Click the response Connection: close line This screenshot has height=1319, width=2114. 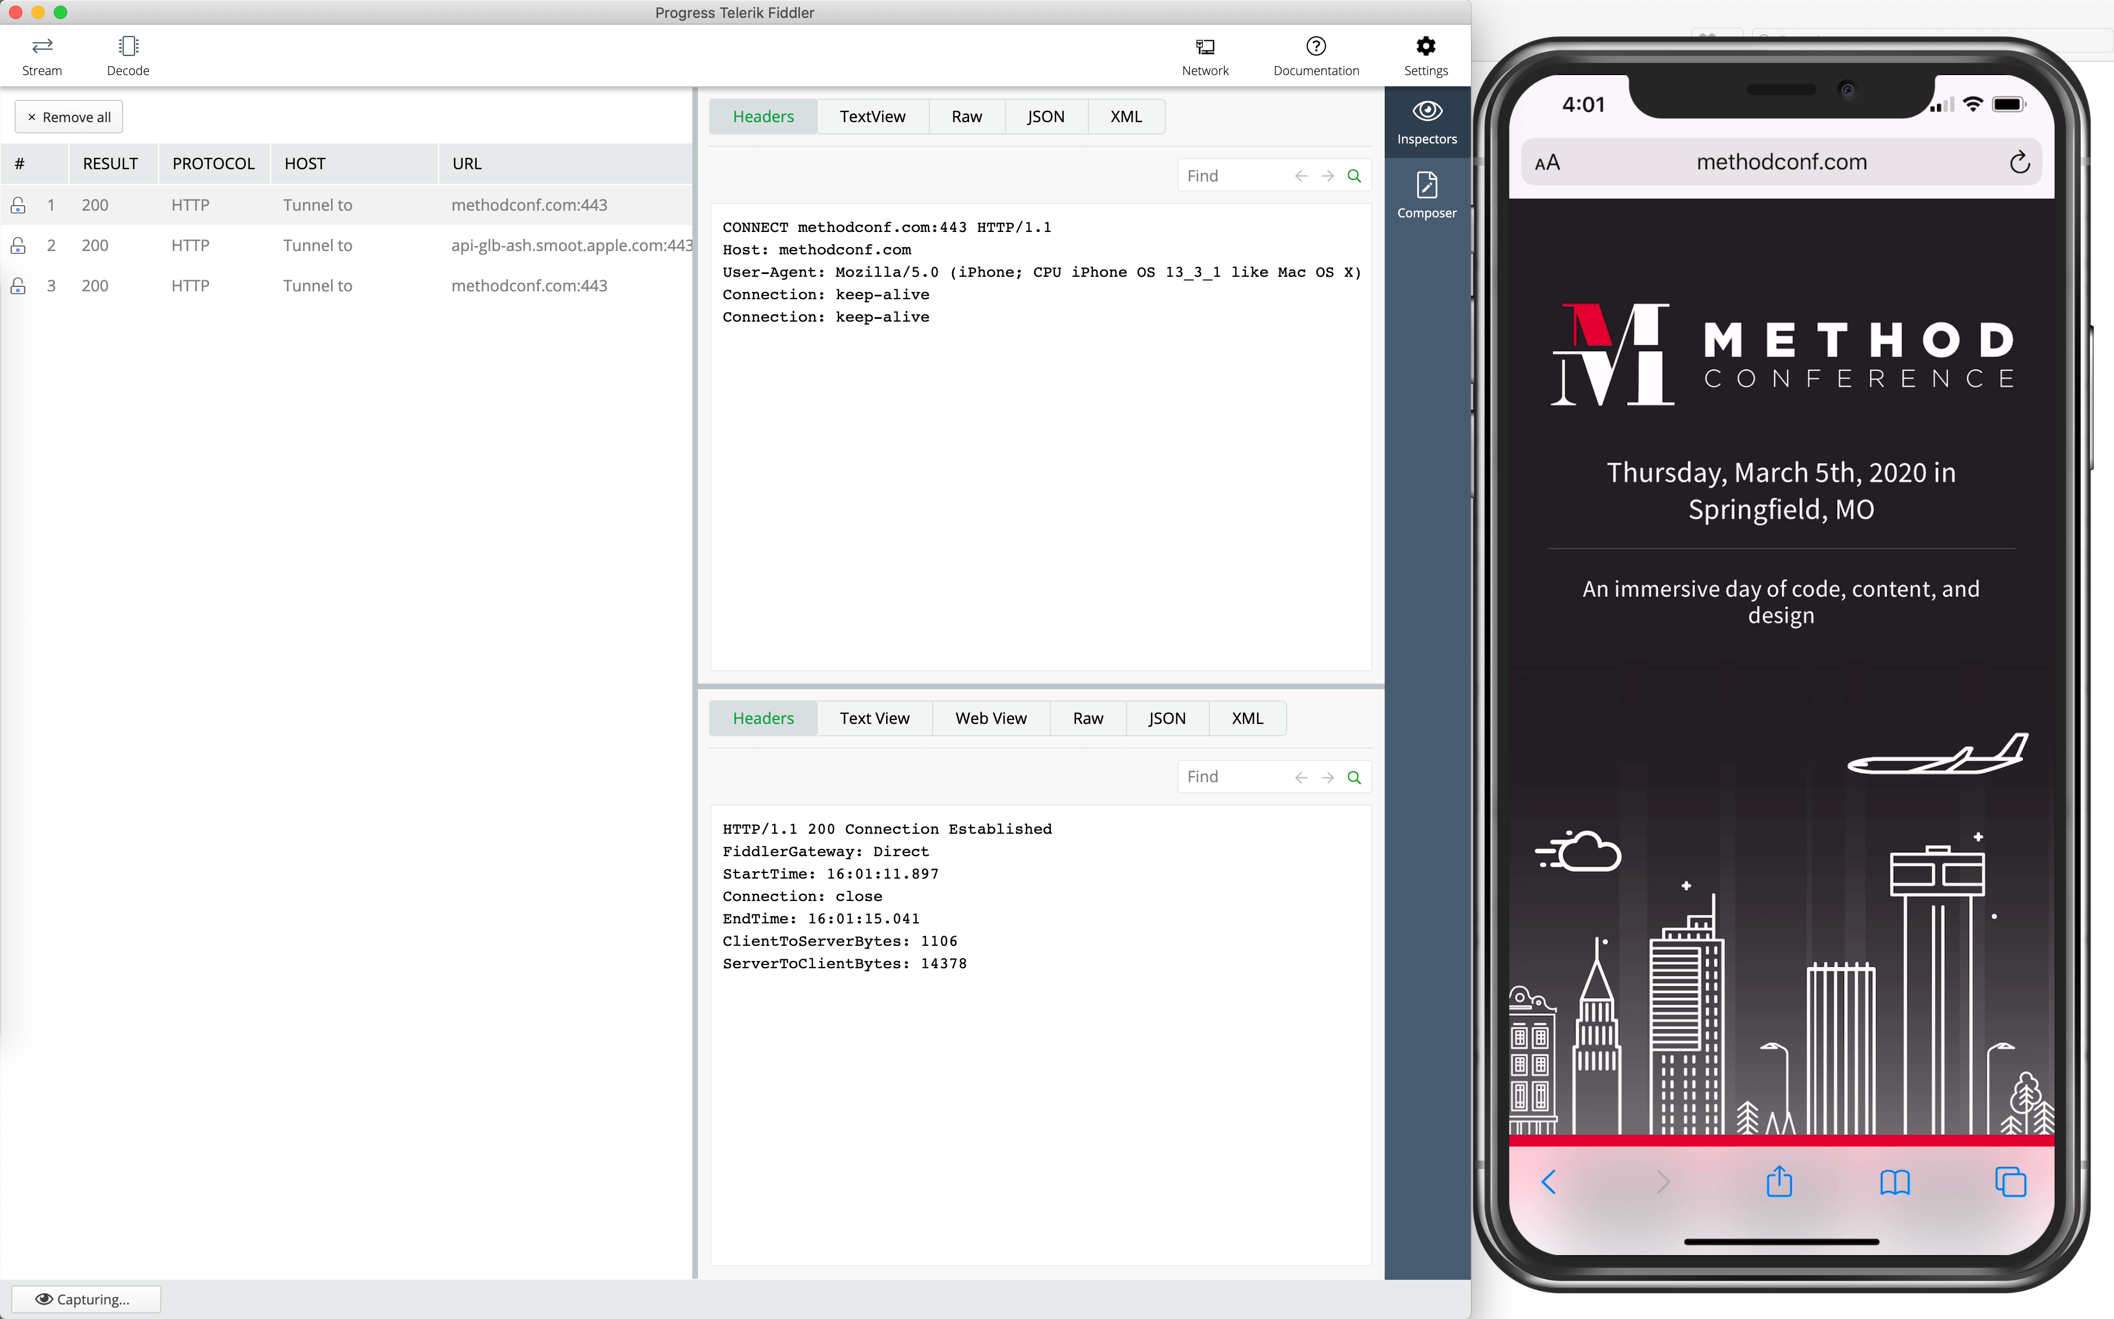coord(802,897)
